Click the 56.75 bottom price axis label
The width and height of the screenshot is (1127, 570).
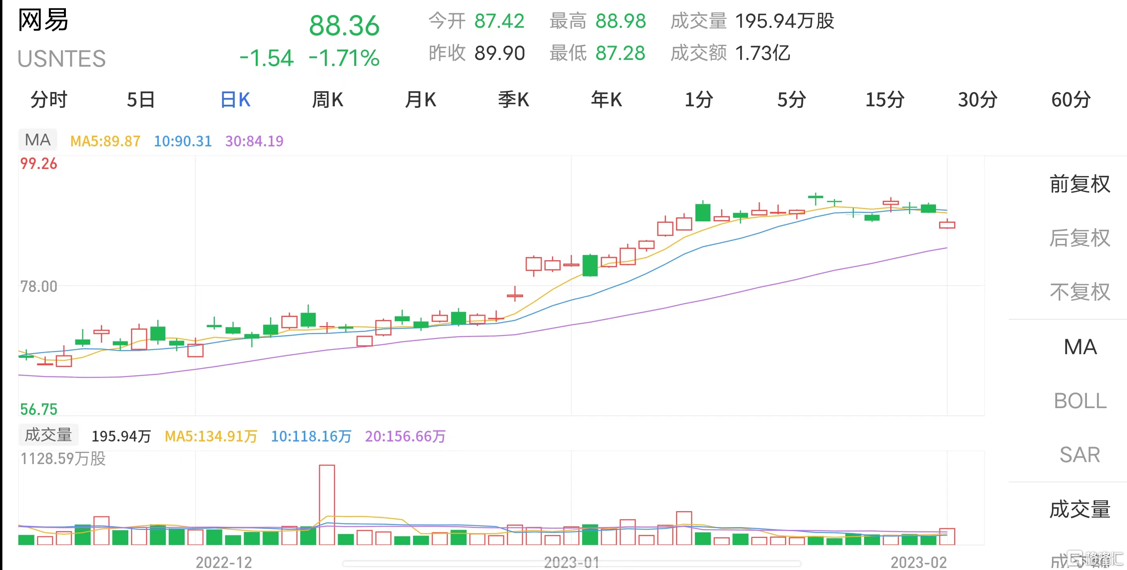(39, 409)
